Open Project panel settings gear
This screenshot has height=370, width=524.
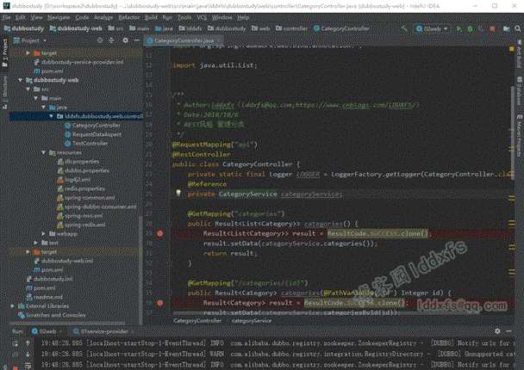(x=123, y=40)
